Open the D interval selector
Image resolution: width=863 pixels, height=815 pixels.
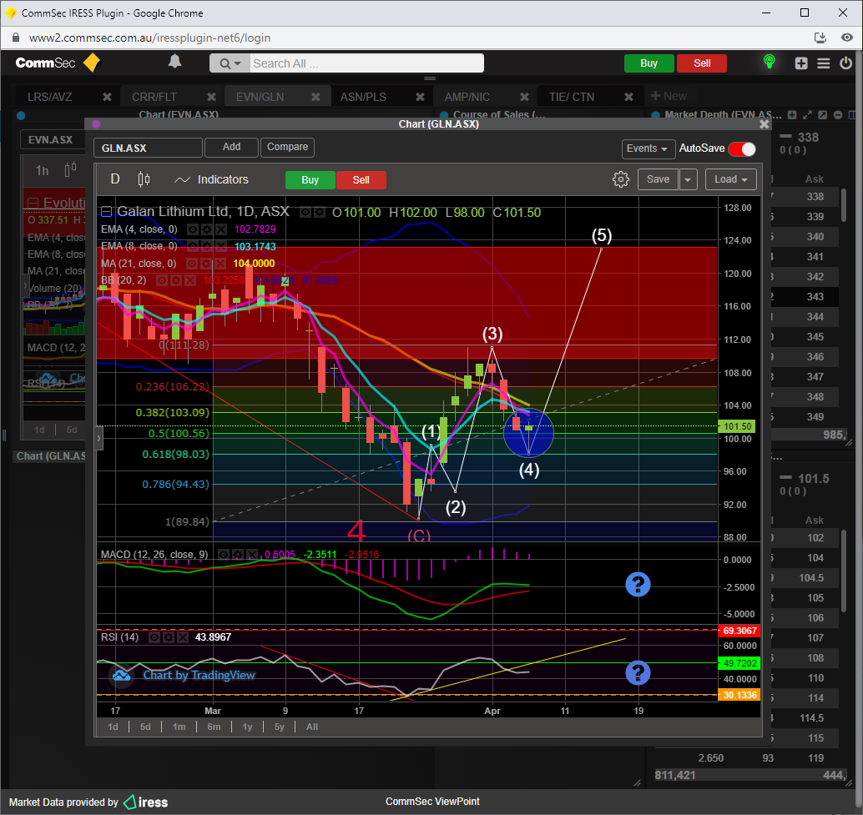115,179
